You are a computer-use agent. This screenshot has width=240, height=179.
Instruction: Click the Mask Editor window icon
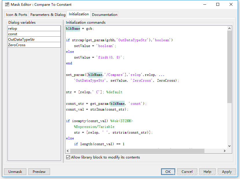click(7, 4)
